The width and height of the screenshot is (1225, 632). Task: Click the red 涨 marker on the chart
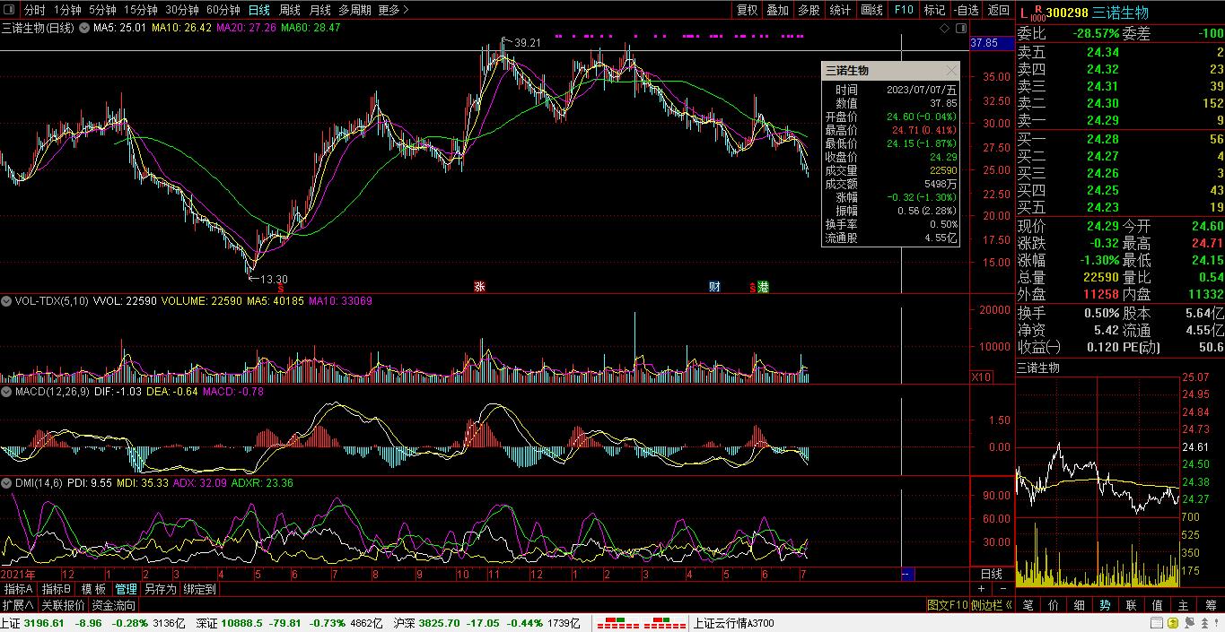pyautogui.click(x=479, y=287)
